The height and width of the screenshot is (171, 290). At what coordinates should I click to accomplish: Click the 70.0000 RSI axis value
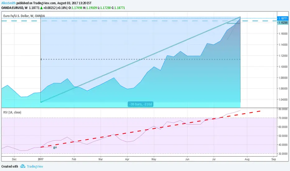[283, 118]
